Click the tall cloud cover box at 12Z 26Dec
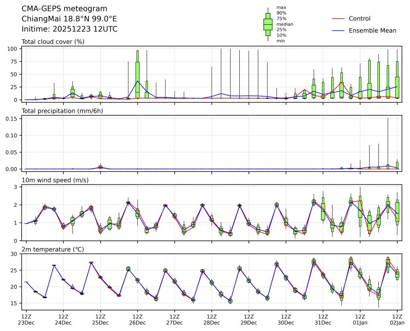410x331 pixels. (x=138, y=74)
